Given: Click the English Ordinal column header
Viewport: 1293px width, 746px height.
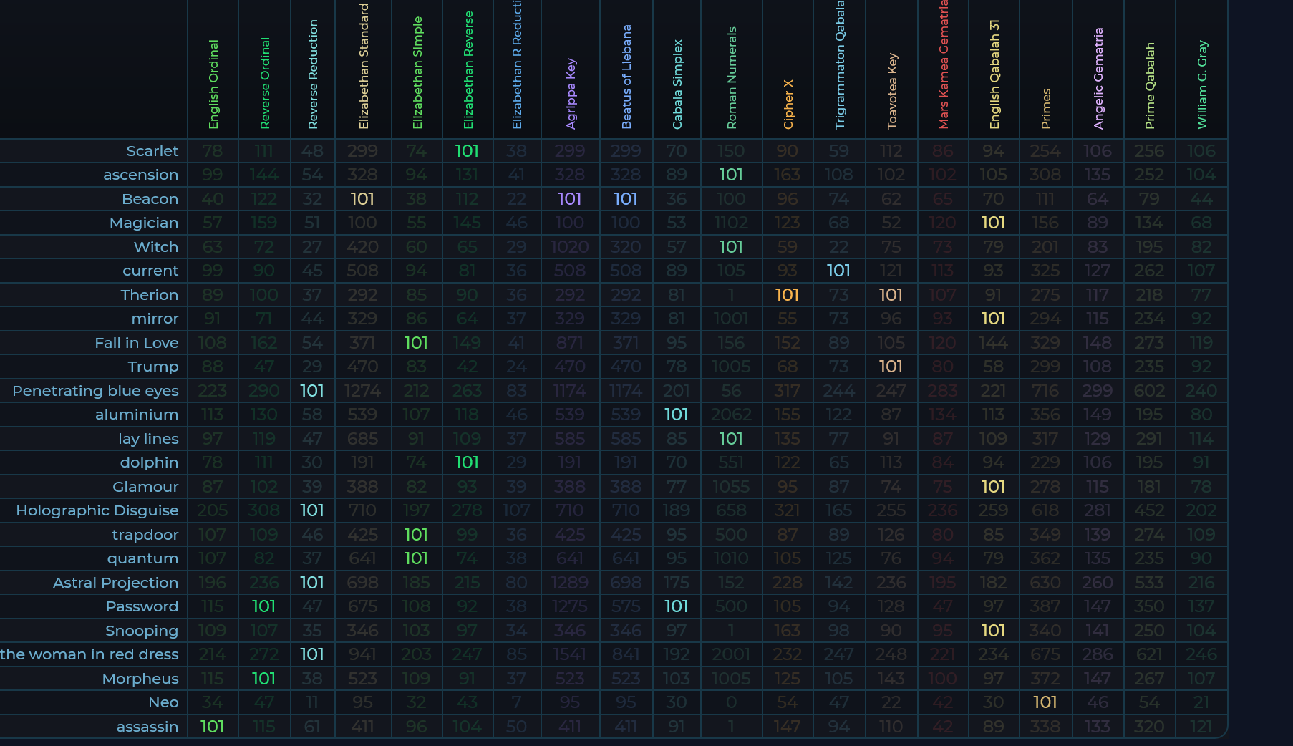Looking at the screenshot, I should 213,84.
